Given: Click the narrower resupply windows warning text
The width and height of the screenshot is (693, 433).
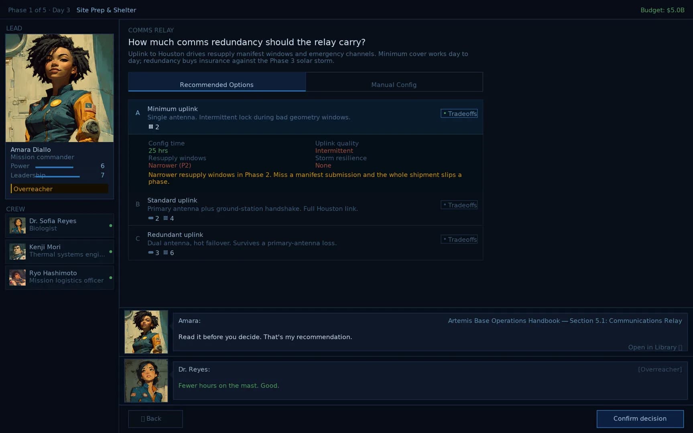Looking at the screenshot, I should click(x=305, y=178).
